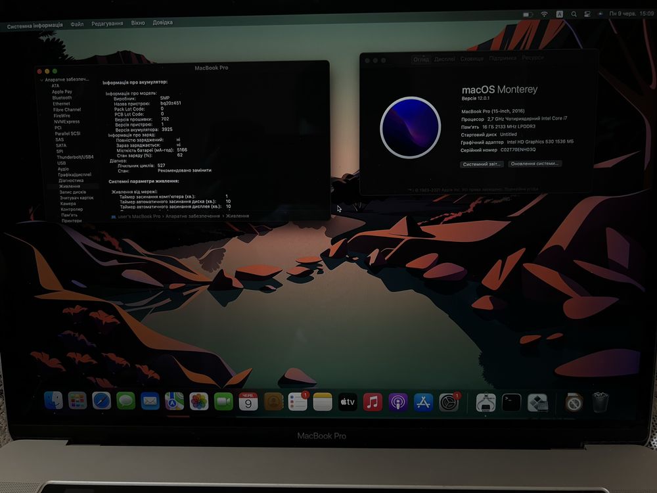This screenshot has height=493, width=657.
Task: Select ATA in sidebar
Action: [x=55, y=85]
